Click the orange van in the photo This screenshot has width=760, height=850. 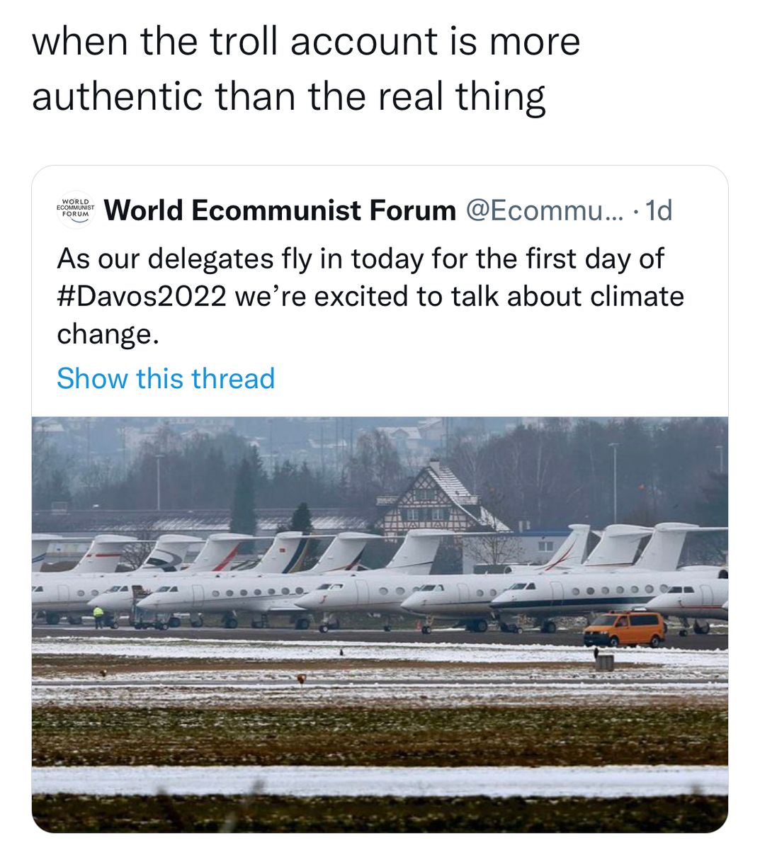625,629
